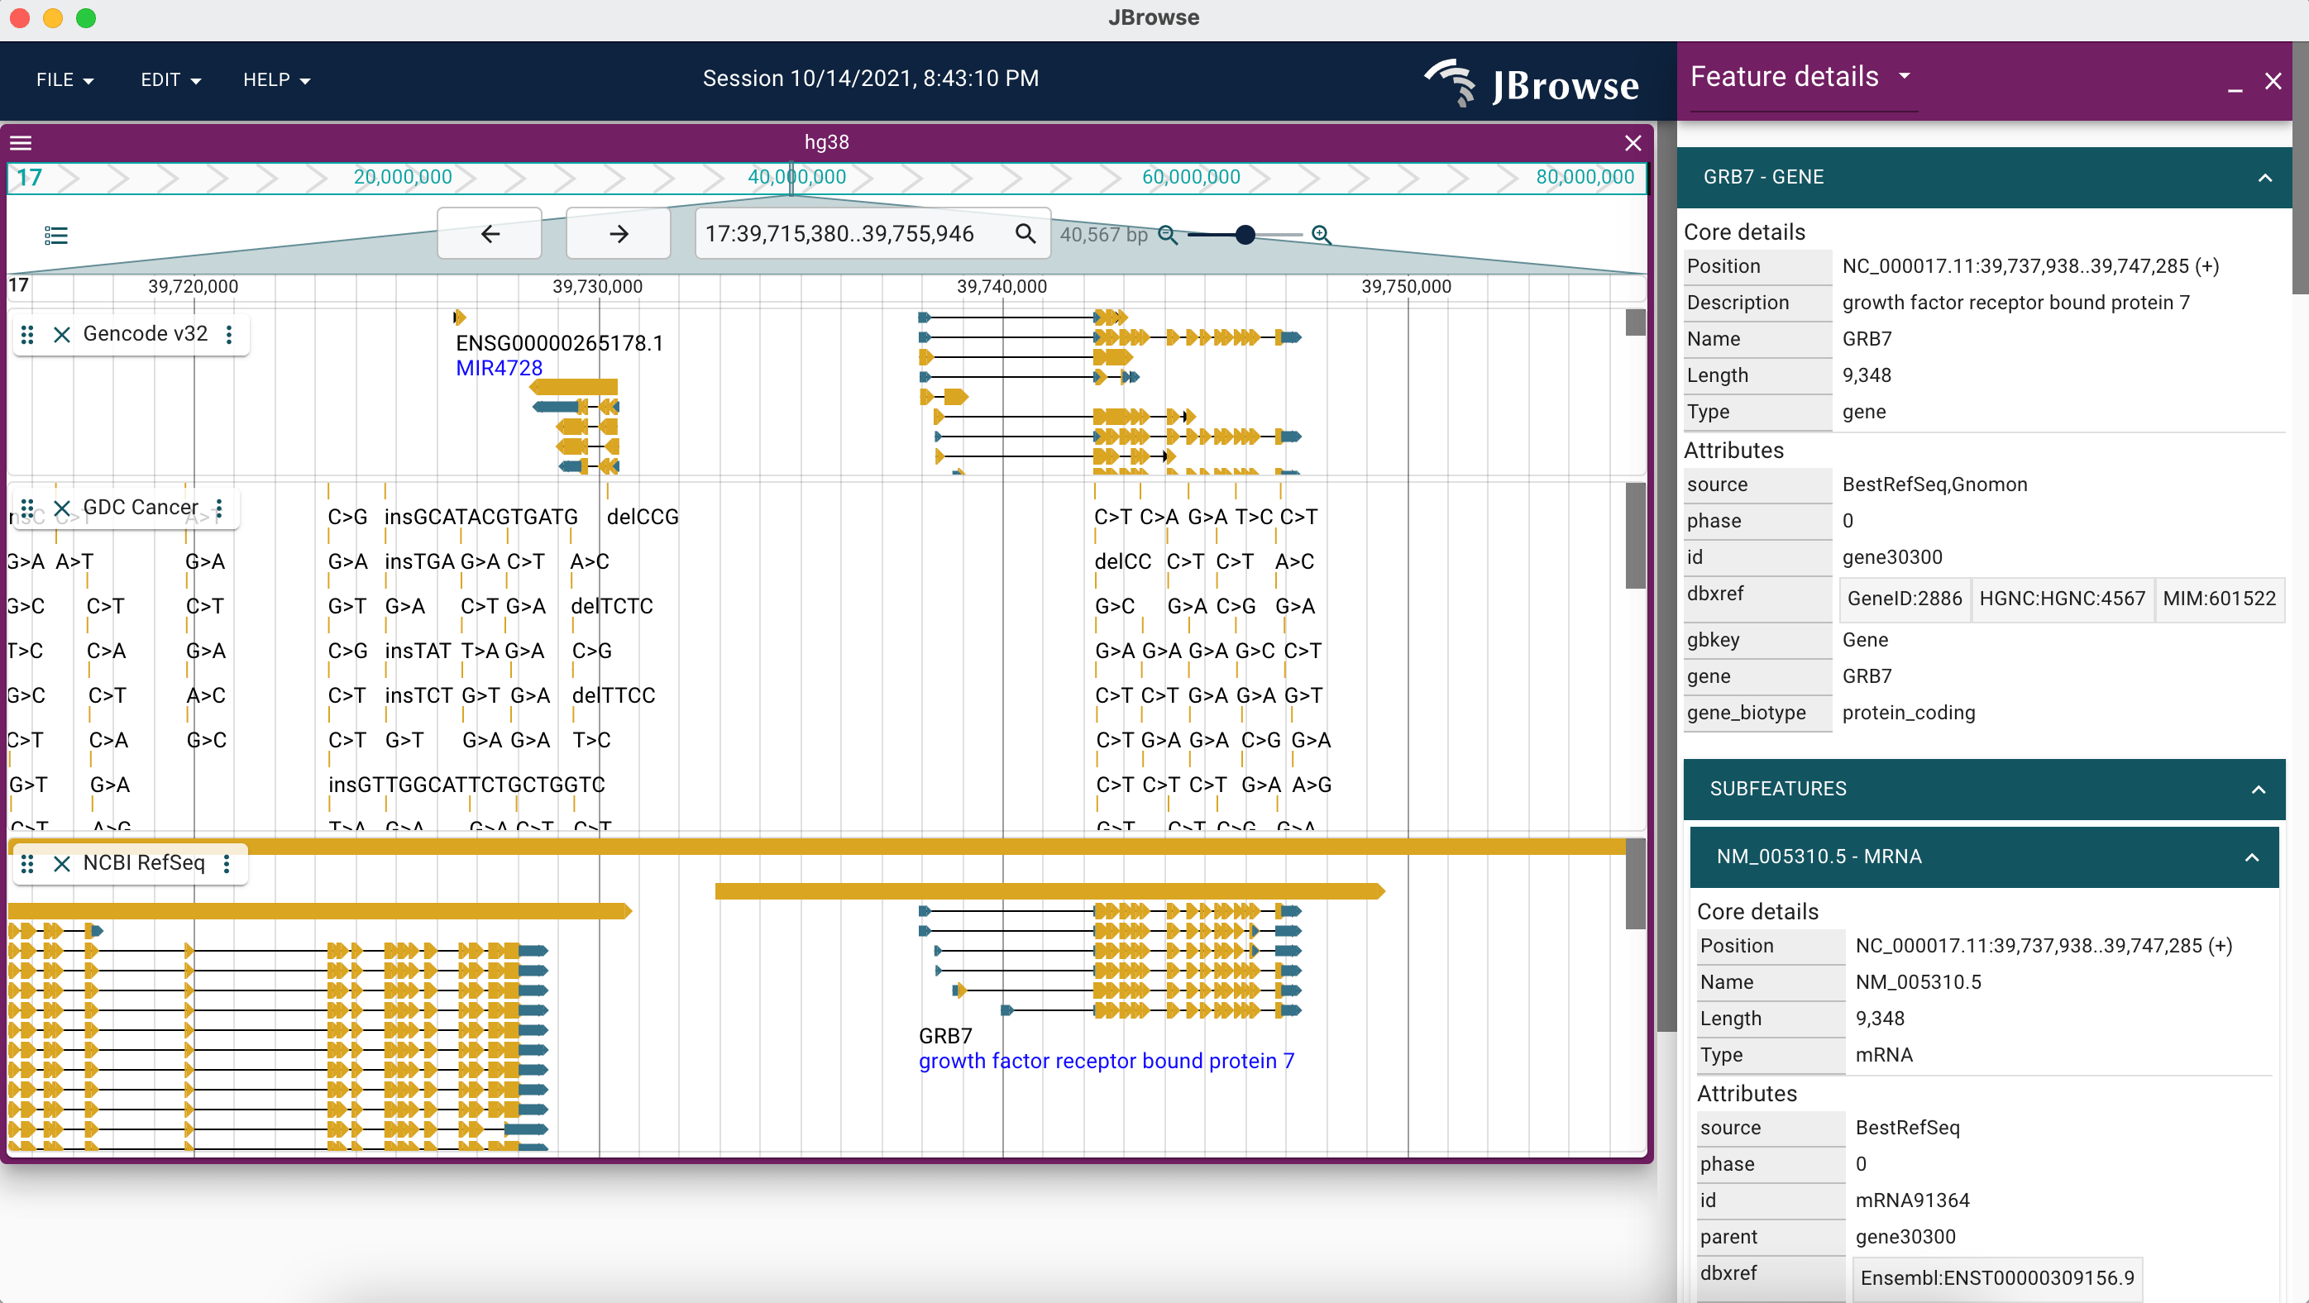Click the session name title

click(x=870, y=79)
